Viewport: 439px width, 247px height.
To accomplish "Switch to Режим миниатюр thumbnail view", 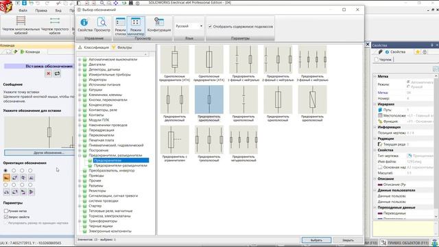I will [x=136, y=26].
